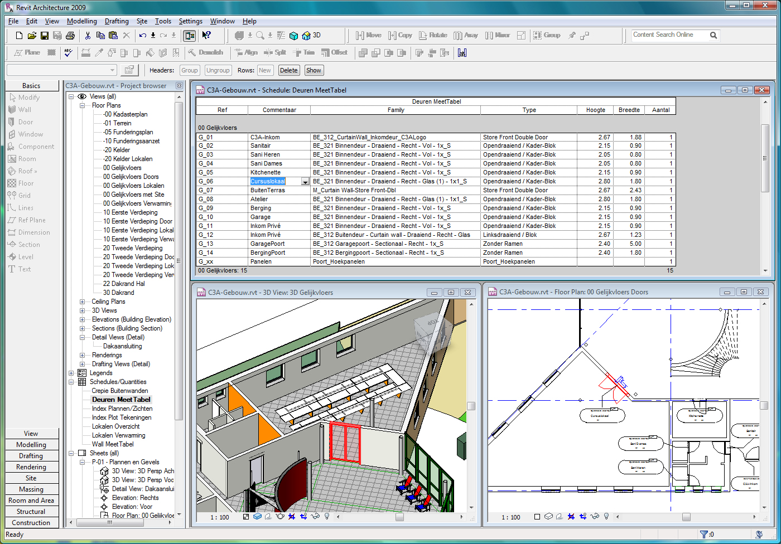Click the Copy to clipboard icon

click(x=100, y=36)
